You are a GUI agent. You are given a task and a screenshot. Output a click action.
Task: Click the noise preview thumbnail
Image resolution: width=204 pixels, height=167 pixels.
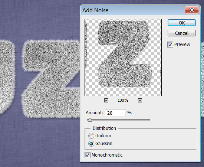tap(123, 58)
